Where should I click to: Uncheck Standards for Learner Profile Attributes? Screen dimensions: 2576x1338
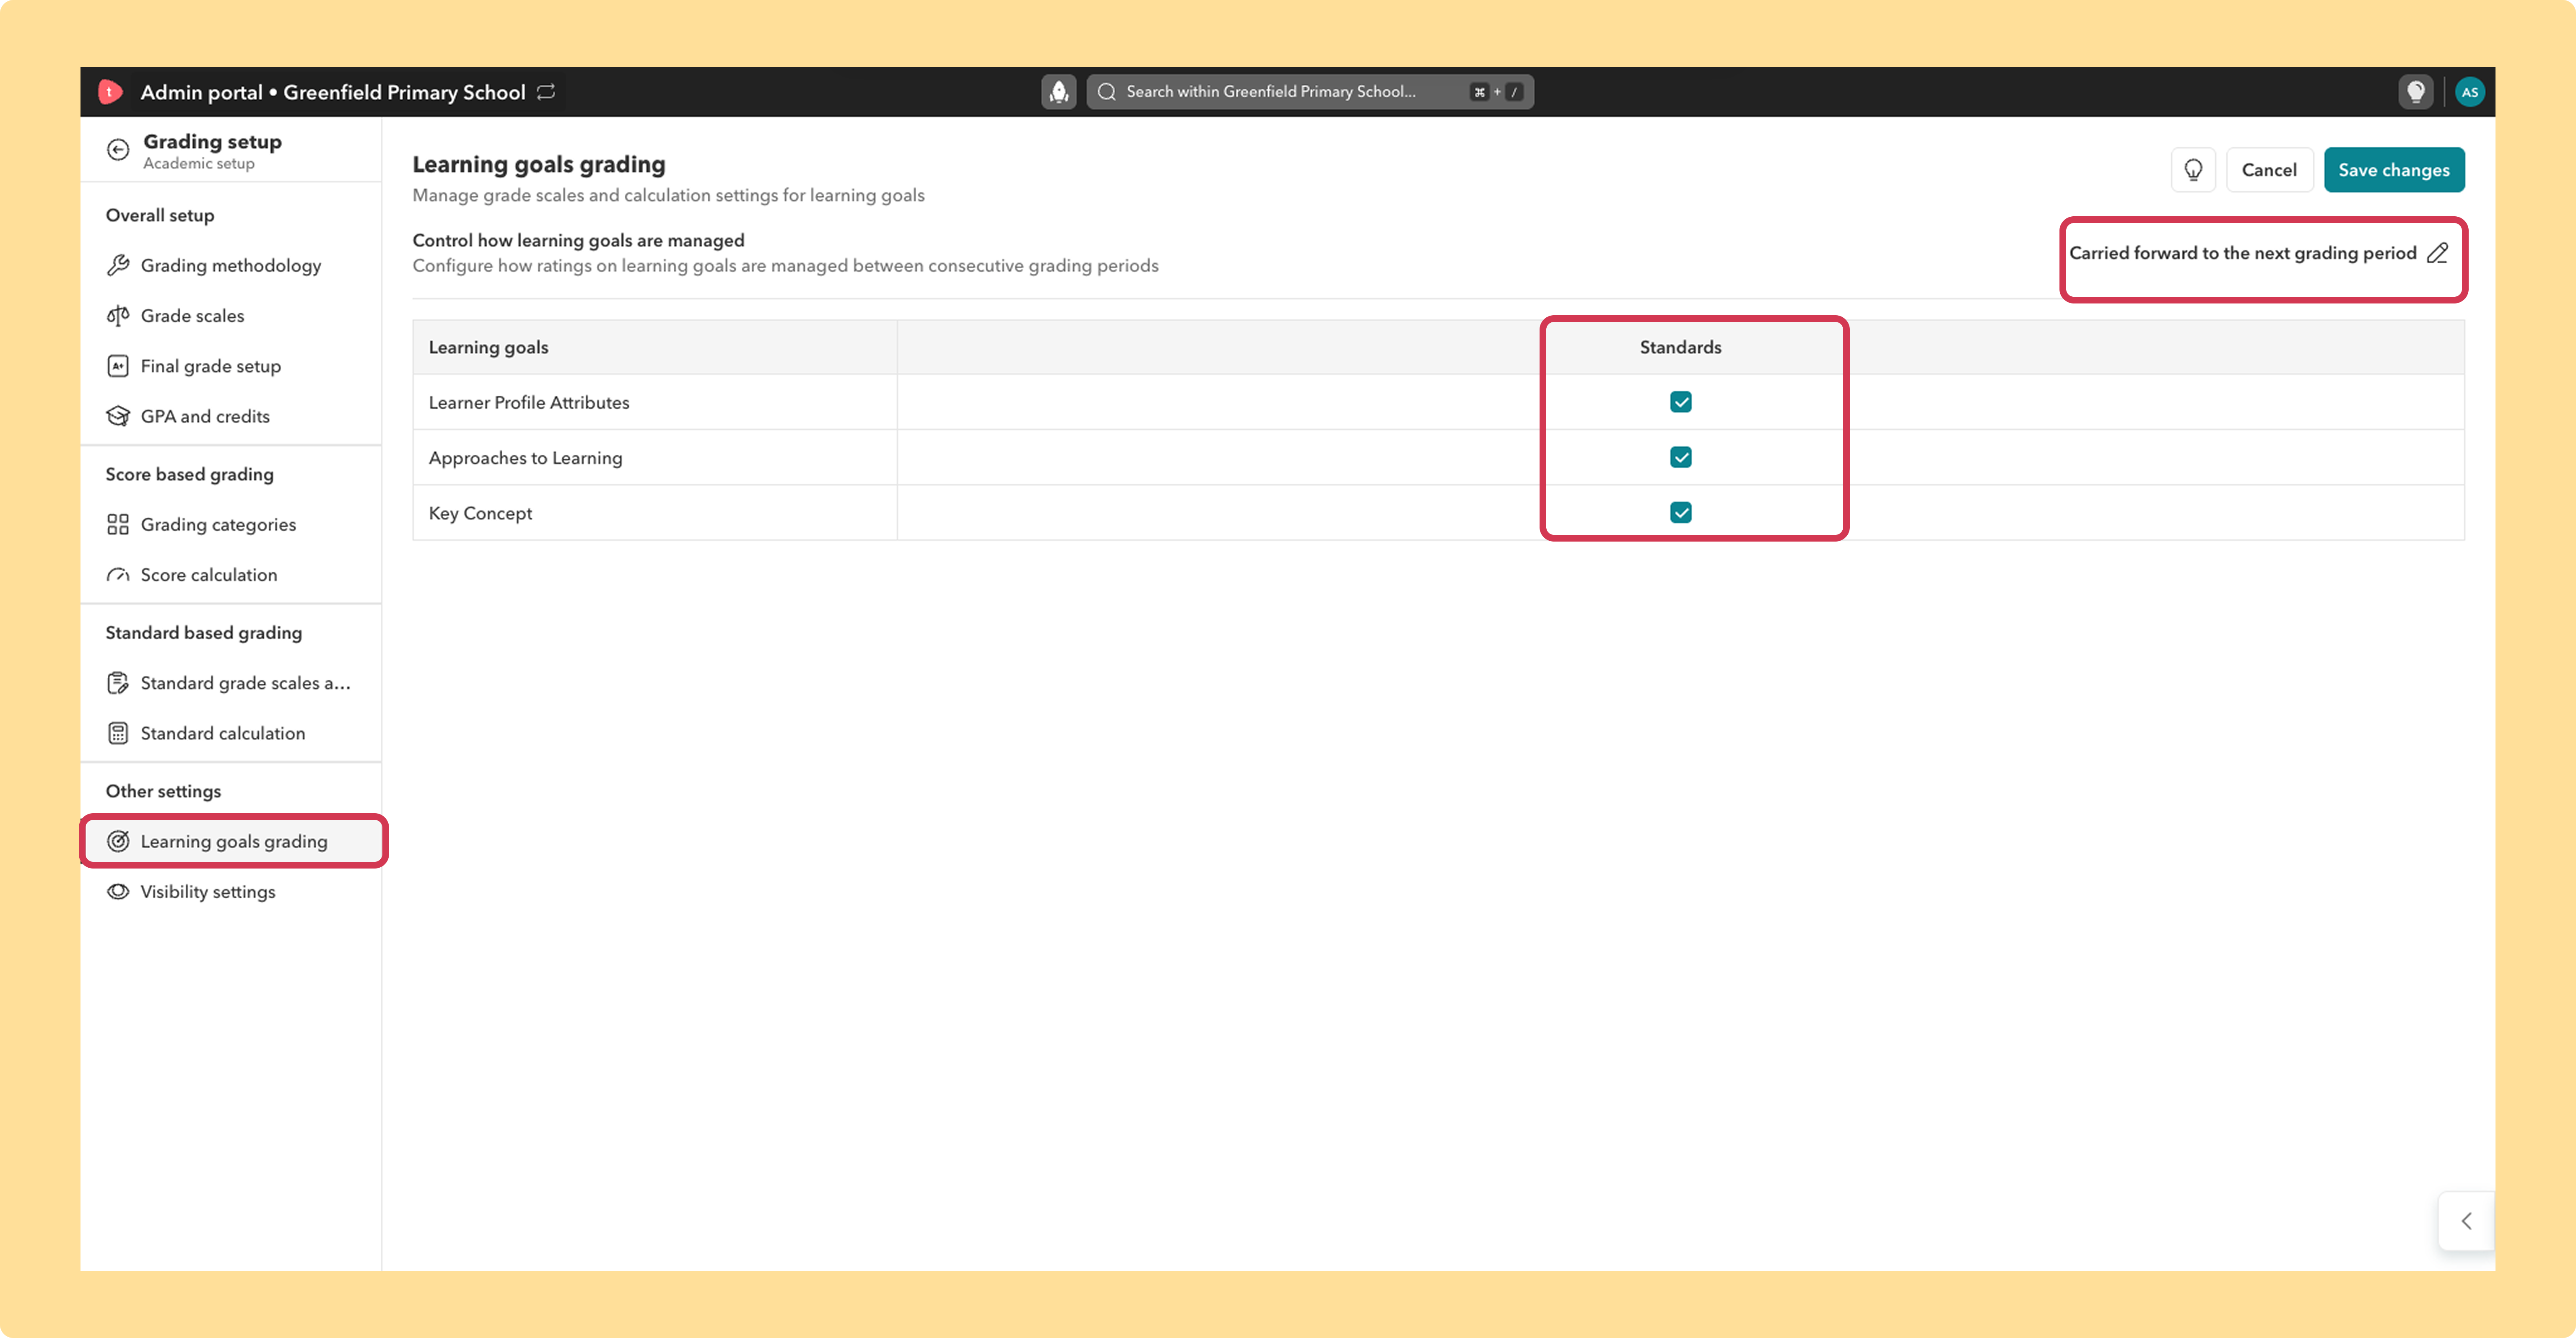click(1680, 402)
